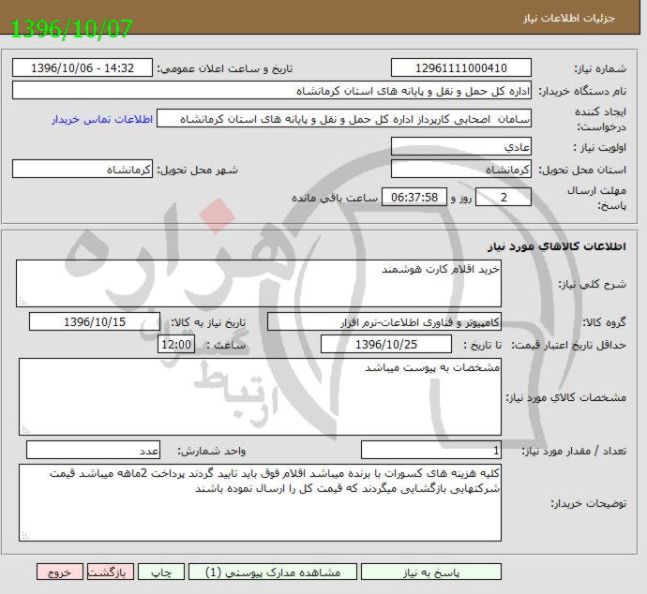Viewport: 647px width, 594px height.
Task: Click the روز و text
Action: [461, 198]
